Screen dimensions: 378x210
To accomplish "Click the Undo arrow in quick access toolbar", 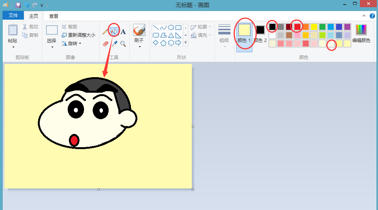I will [x=26, y=5].
